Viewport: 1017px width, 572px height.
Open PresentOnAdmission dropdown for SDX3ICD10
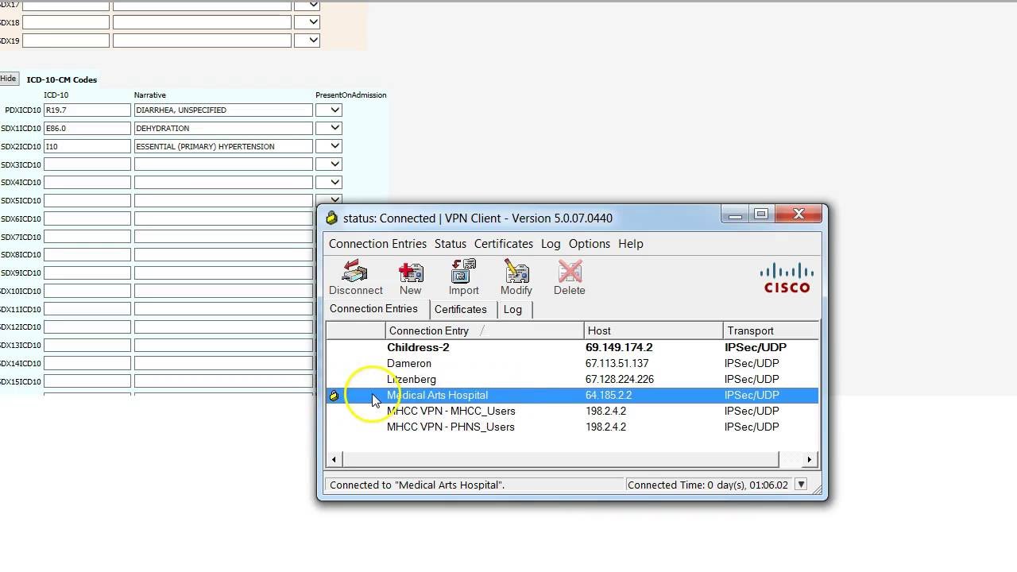(x=329, y=164)
